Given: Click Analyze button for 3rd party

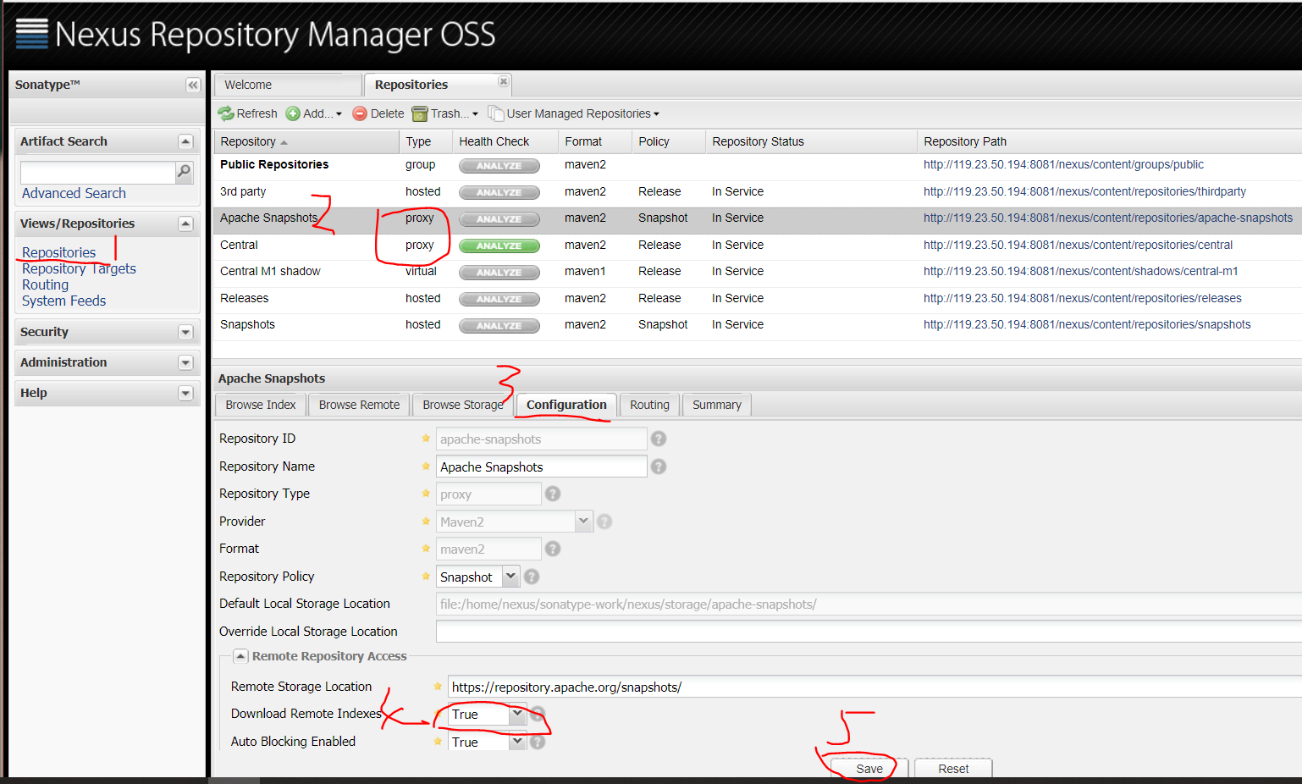Looking at the screenshot, I should tap(499, 192).
